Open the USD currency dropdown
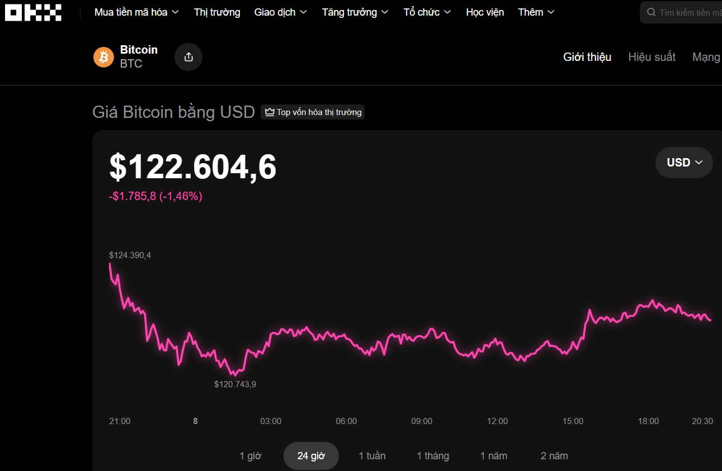722x471 pixels. point(683,162)
